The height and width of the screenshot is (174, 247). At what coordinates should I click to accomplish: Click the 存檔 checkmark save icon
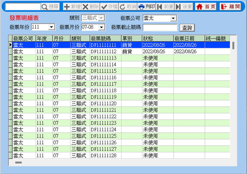[104, 7]
